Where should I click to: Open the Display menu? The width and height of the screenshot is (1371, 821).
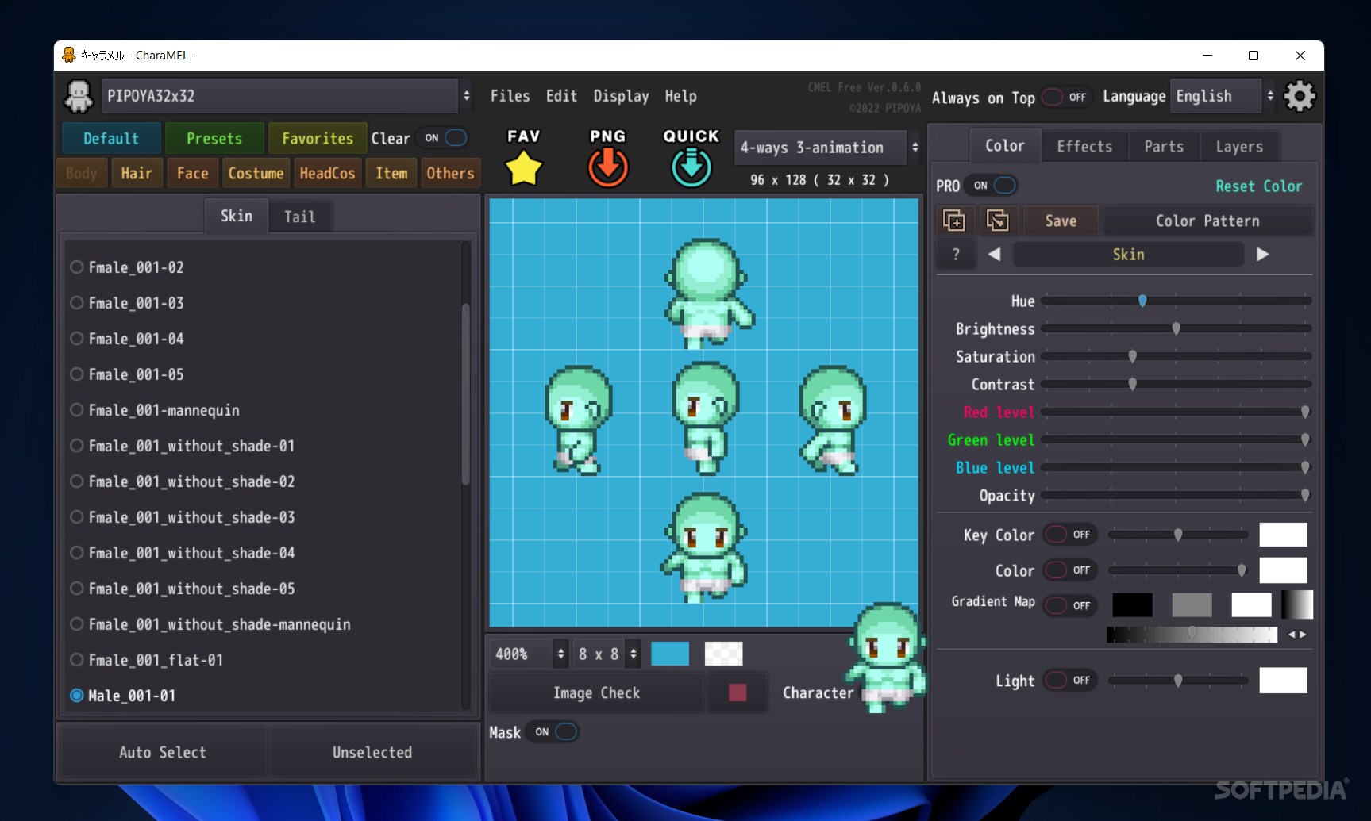pos(621,96)
